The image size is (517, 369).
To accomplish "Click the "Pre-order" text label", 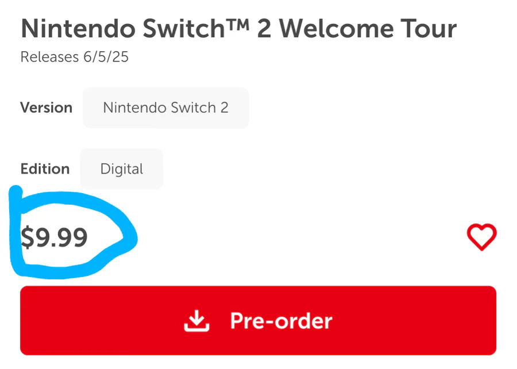I will (x=281, y=321).
